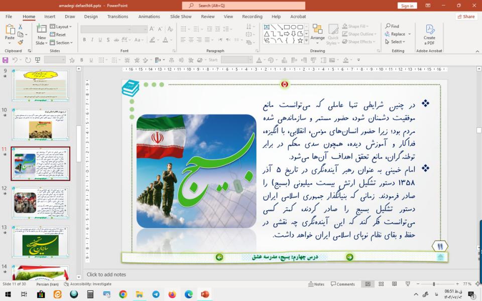Expand the Layout dropdown
Screen dimensions: 482x301
pos(62,27)
